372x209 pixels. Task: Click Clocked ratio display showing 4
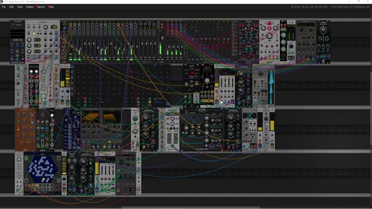click(x=37, y=51)
